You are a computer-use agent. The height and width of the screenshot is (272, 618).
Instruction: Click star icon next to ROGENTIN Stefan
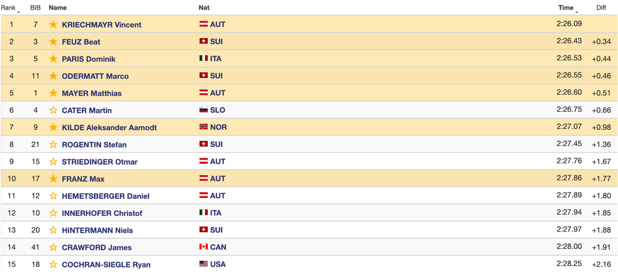point(53,144)
